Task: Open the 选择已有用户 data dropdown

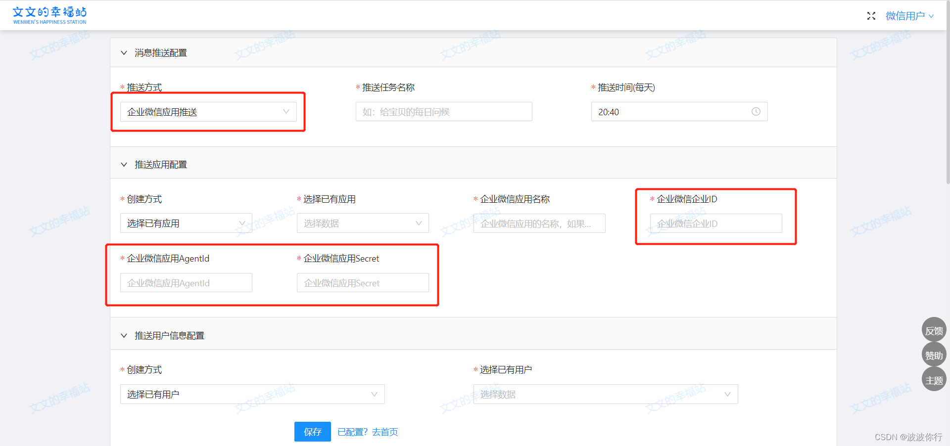Action: 606,394
